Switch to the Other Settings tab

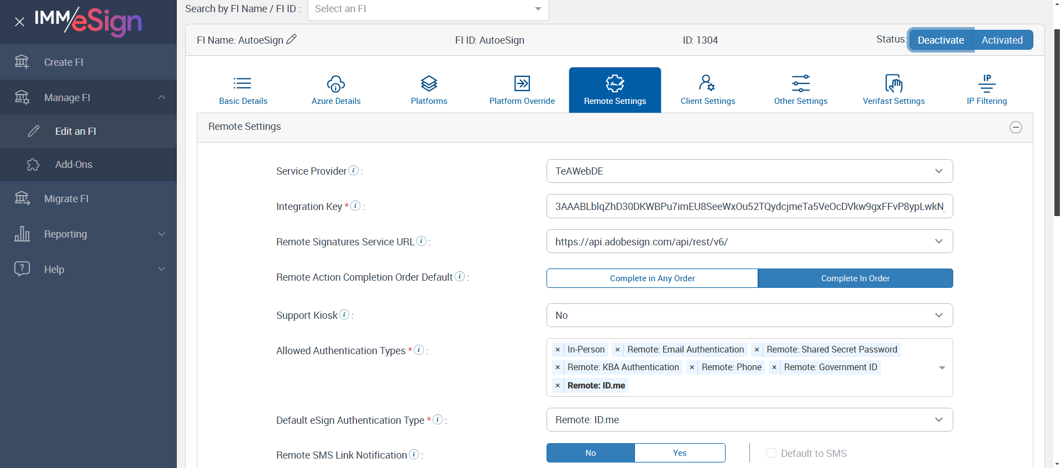coord(801,90)
